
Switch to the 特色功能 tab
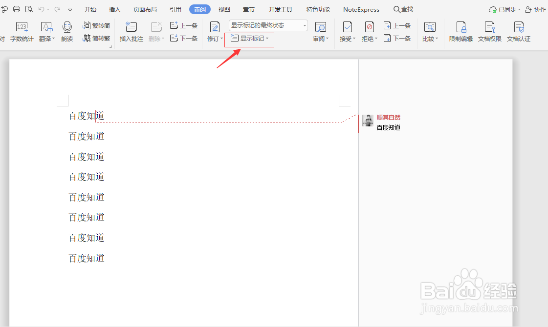pos(318,9)
